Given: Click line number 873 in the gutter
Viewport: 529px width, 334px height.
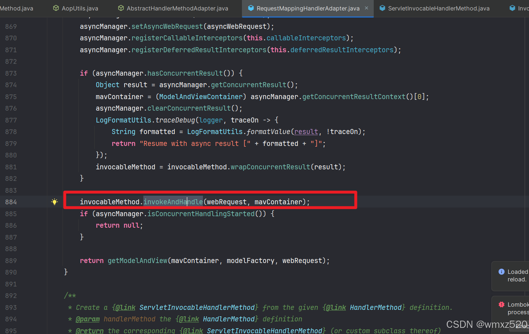Looking at the screenshot, I should click(x=11, y=74).
